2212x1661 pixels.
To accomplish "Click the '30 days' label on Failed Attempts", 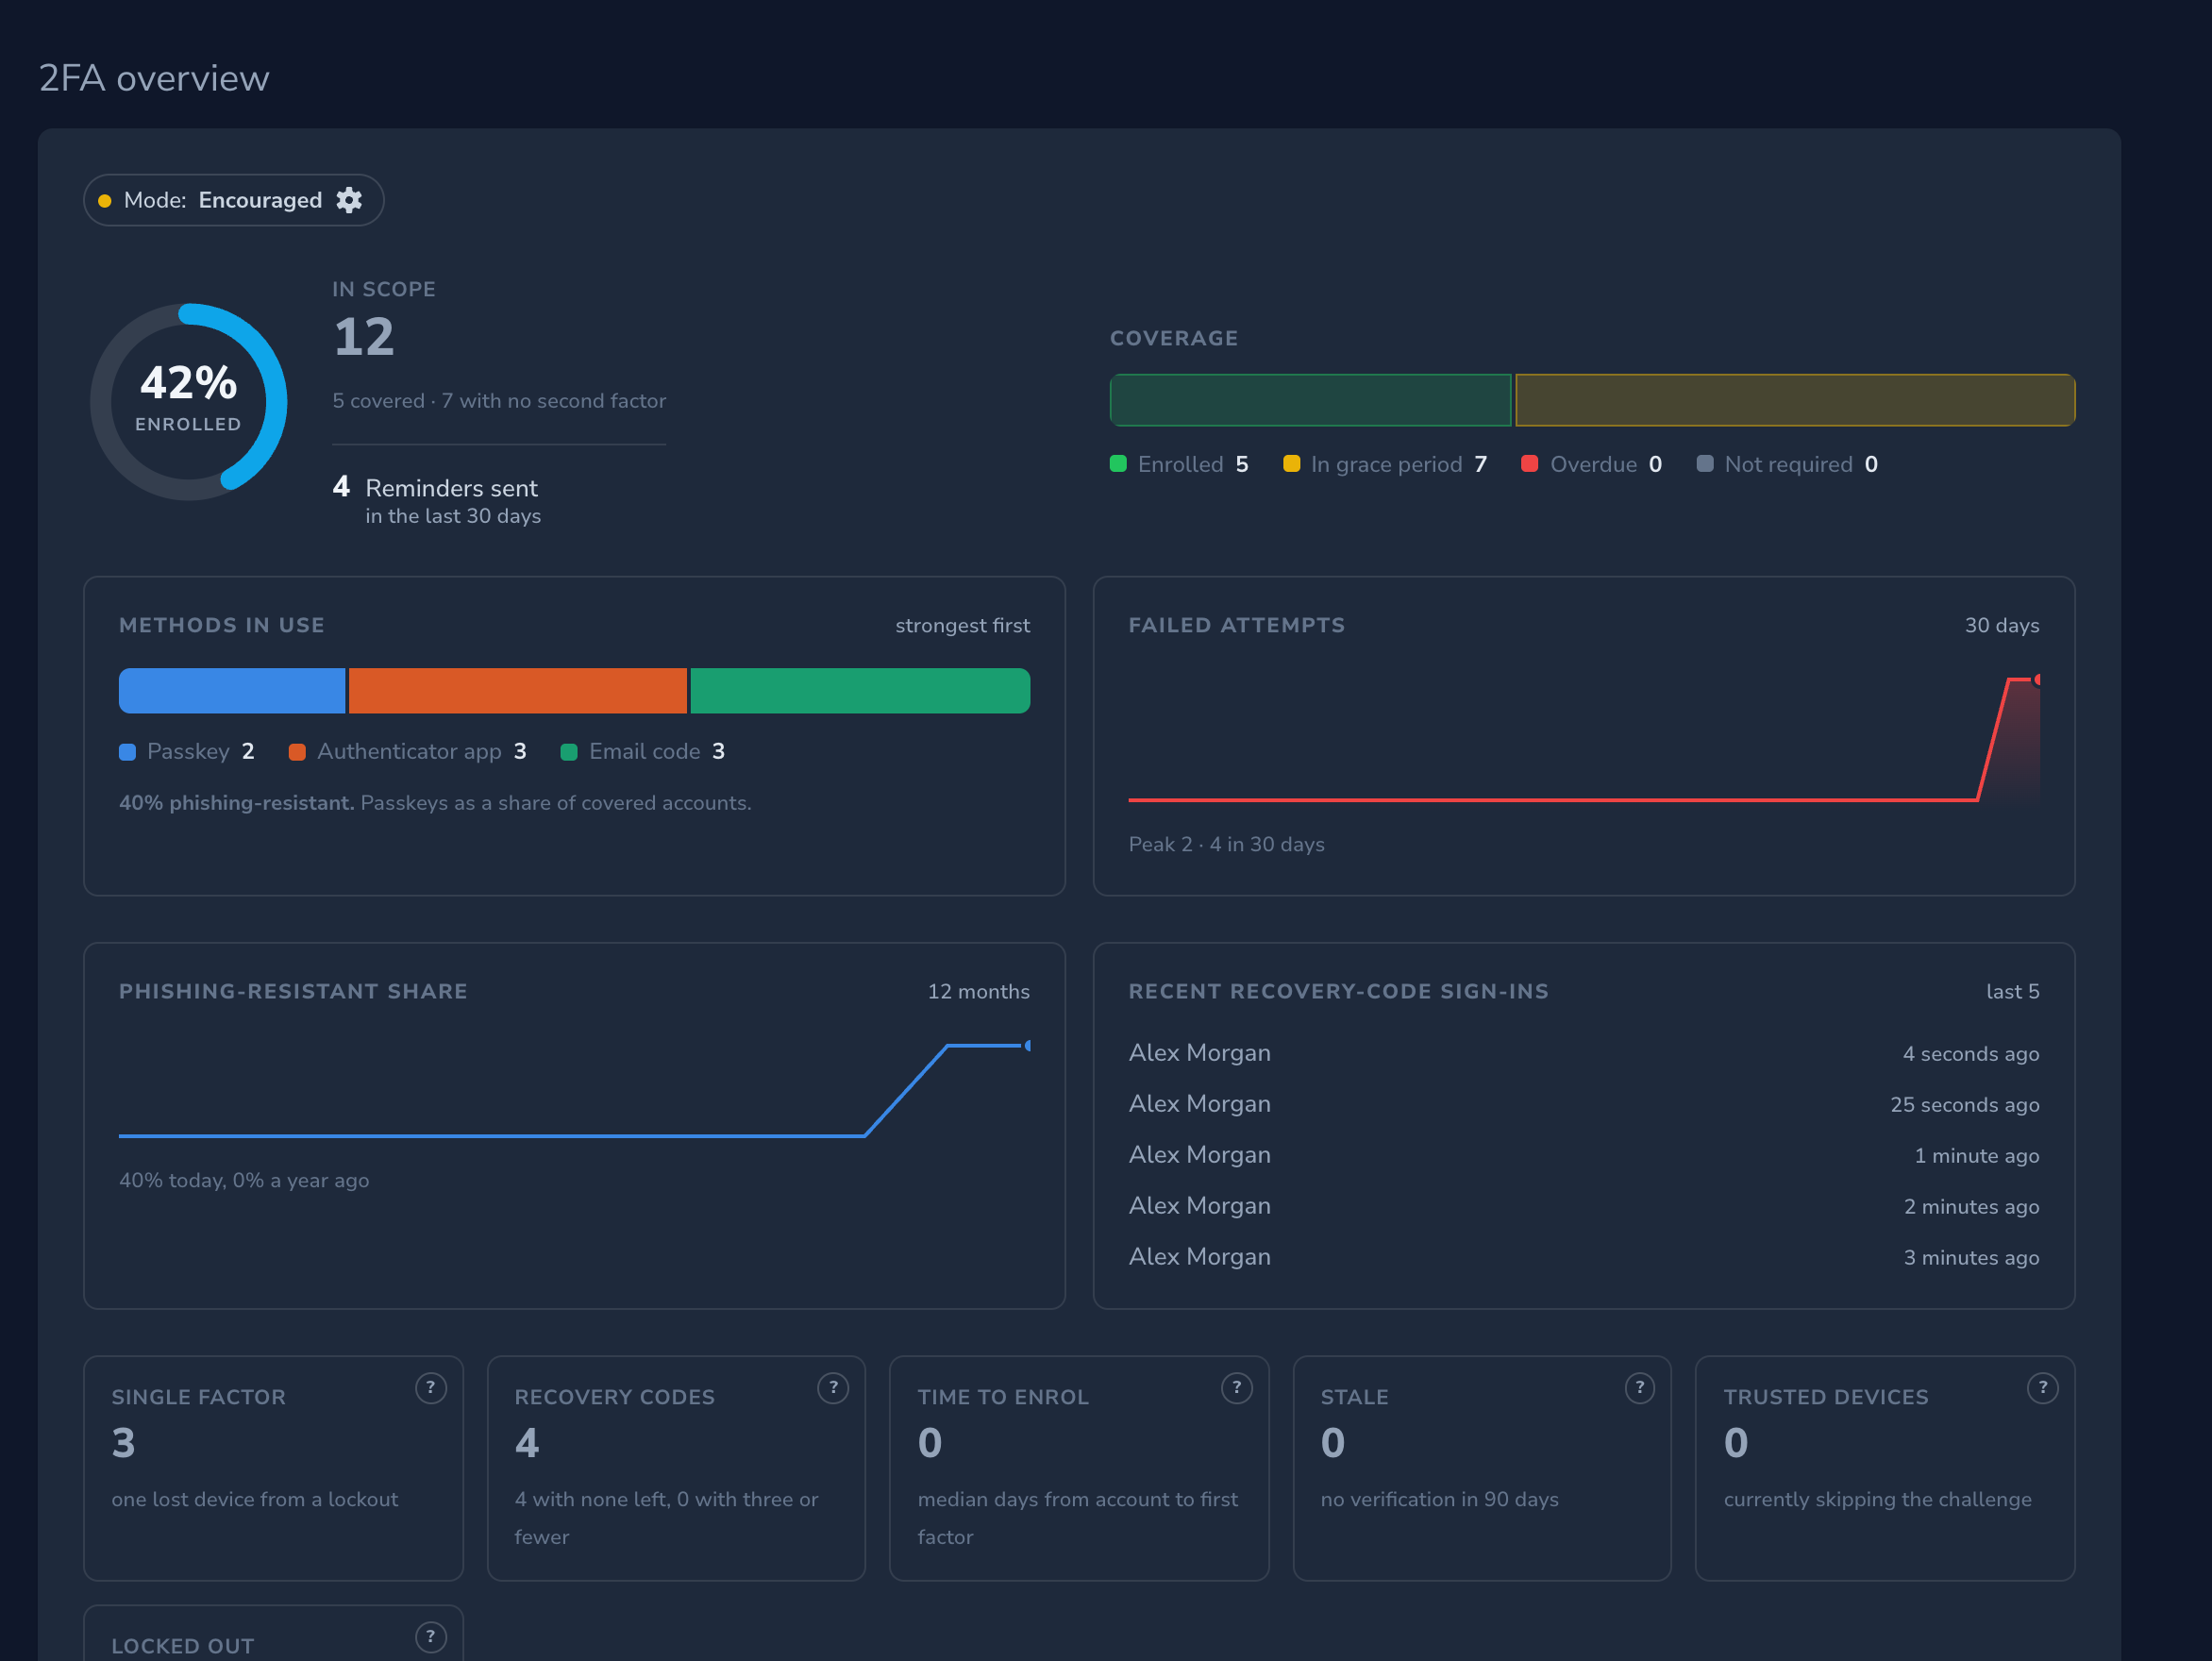I will [x=2002, y=626].
